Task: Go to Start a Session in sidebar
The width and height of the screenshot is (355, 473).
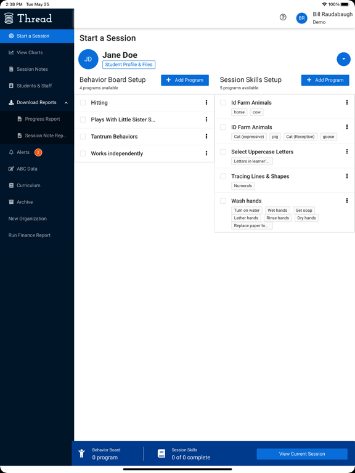Action: click(37, 36)
